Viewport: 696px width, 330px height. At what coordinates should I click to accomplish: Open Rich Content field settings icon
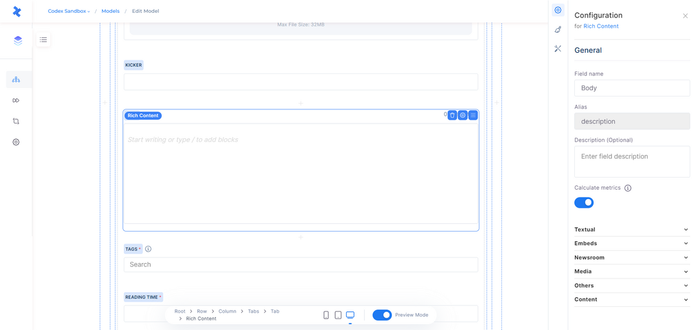point(463,115)
